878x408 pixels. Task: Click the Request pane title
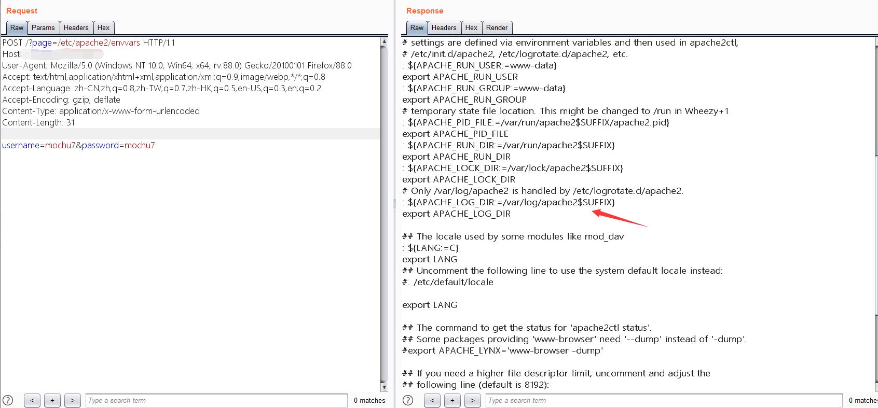click(x=22, y=11)
